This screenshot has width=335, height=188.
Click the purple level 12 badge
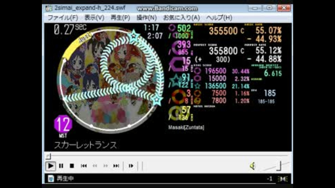[63, 124]
